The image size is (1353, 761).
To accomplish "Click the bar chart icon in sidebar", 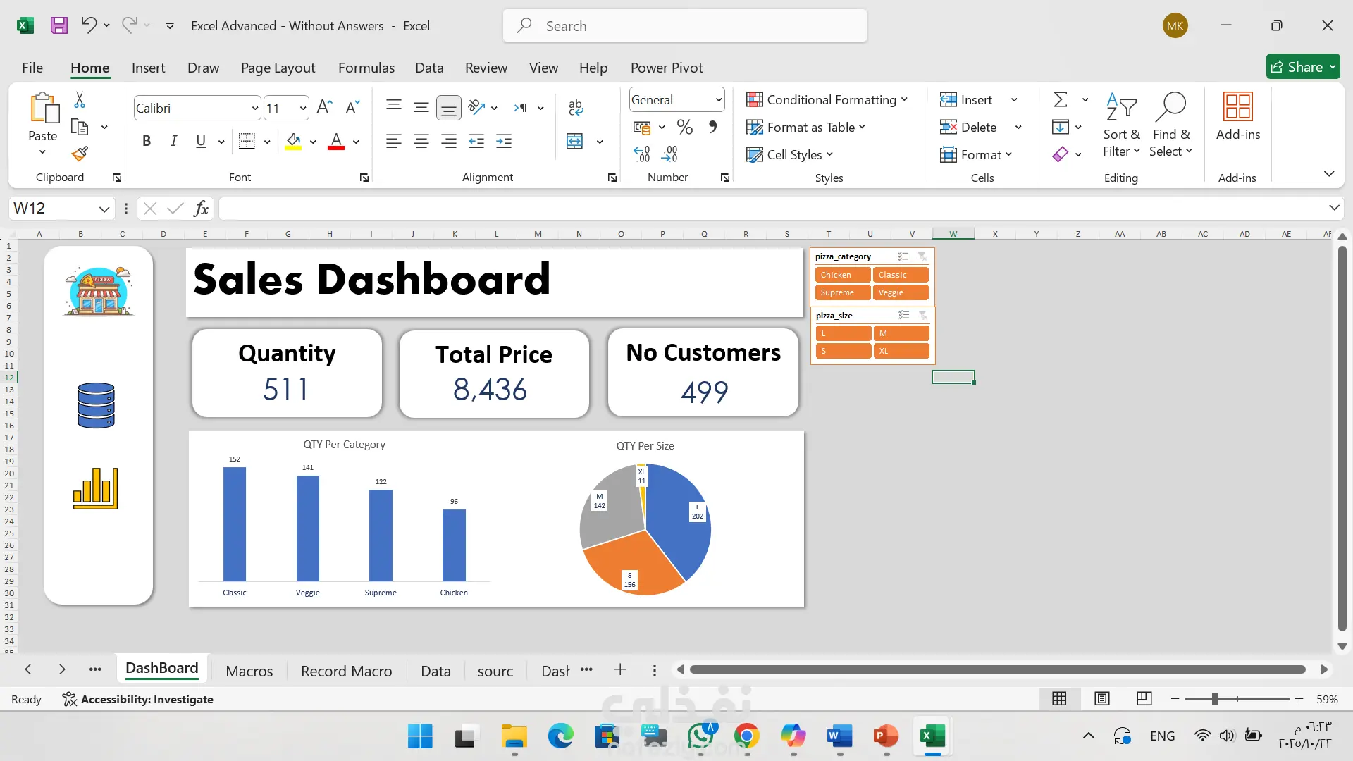I will (96, 488).
